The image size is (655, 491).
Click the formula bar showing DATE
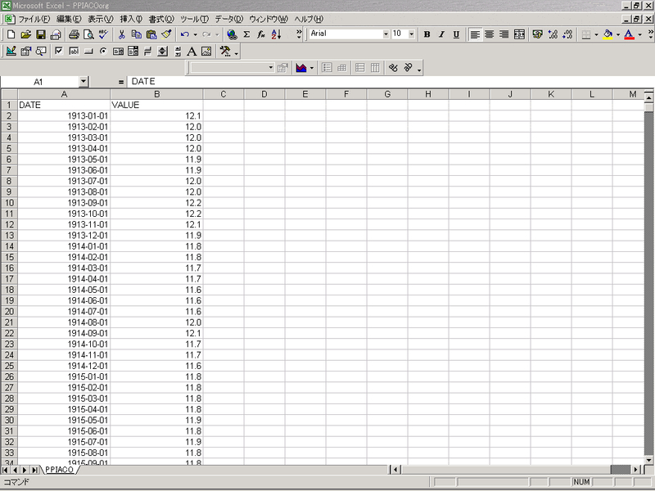[x=391, y=81]
